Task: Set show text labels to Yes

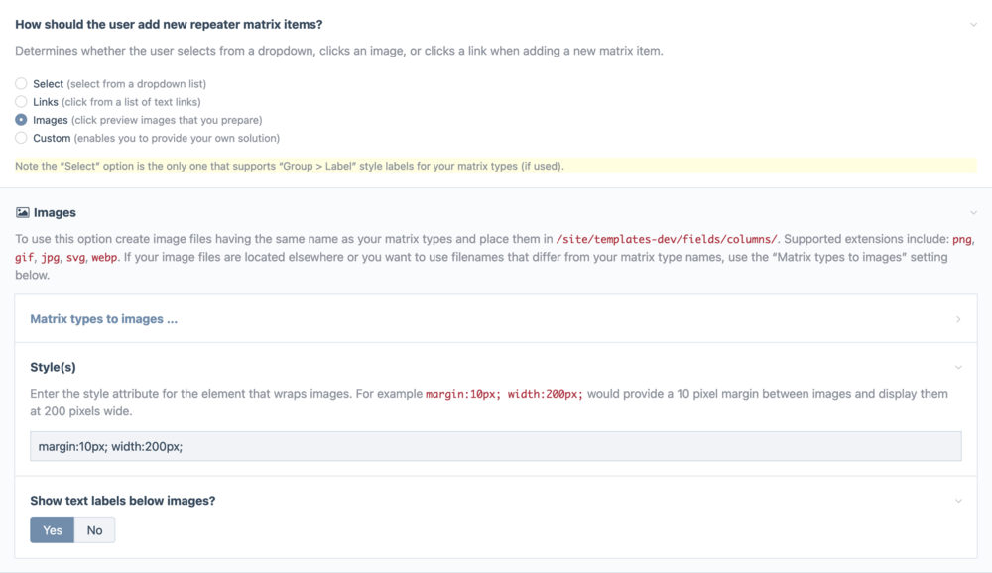Action: 53,530
